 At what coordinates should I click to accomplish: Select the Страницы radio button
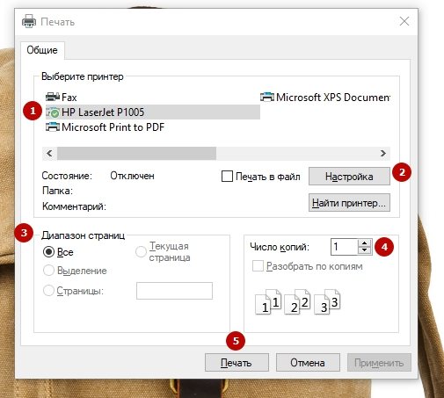(48, 291)
